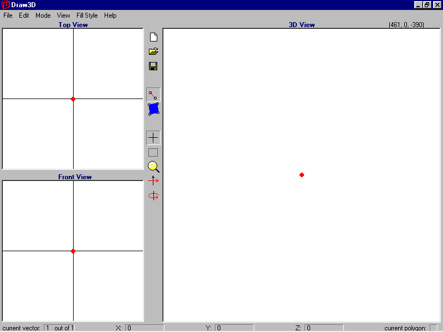Screen dimensions: 443x332
Task: Choose the dotted rectangle selection tool
Action: pyautogui.click(x=153, y=153)
